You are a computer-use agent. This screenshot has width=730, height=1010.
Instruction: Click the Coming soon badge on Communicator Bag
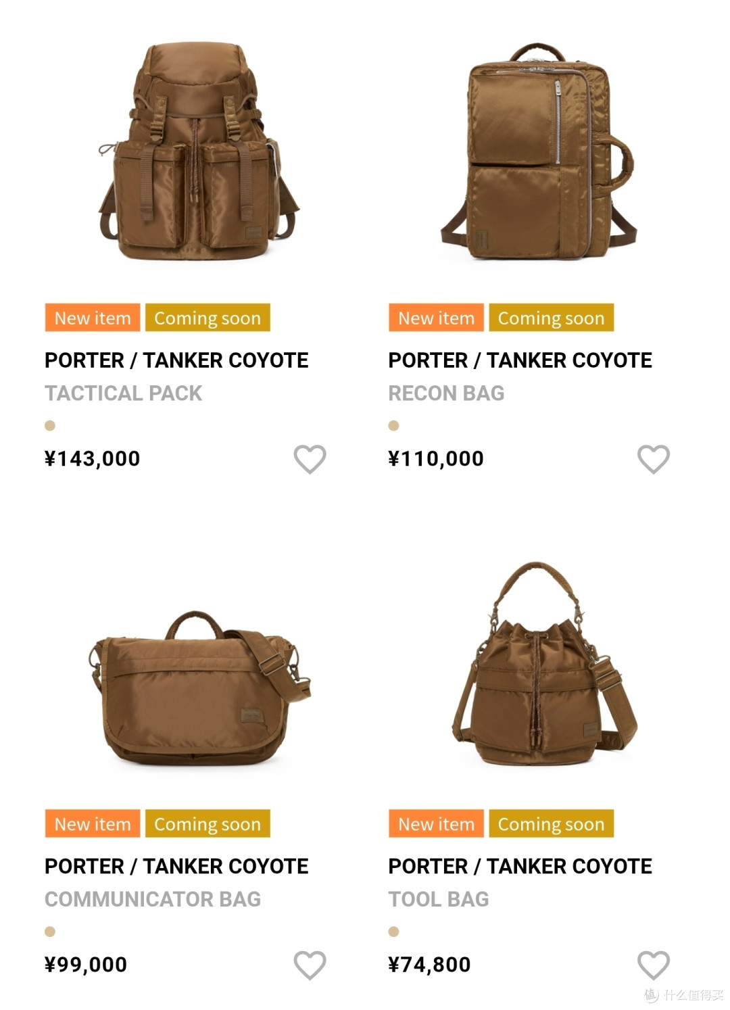208,823
